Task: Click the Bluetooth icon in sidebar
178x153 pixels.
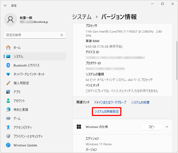Action: (x=8, y=65)
